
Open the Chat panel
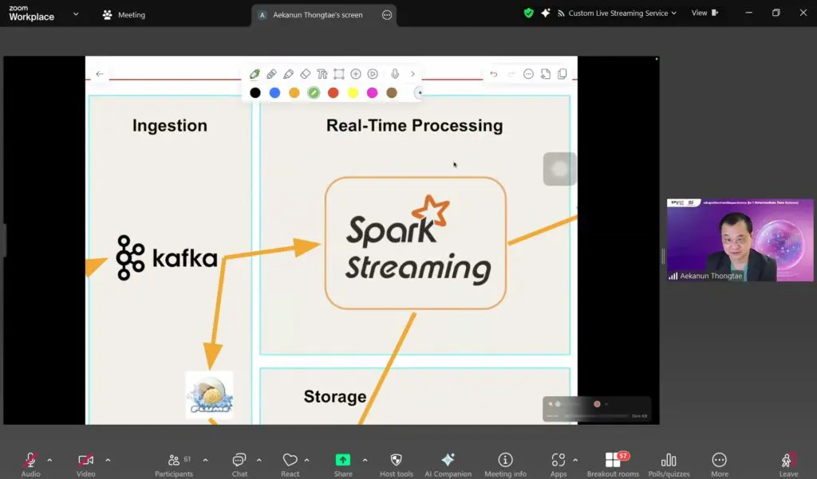click(x=239, y=465)
